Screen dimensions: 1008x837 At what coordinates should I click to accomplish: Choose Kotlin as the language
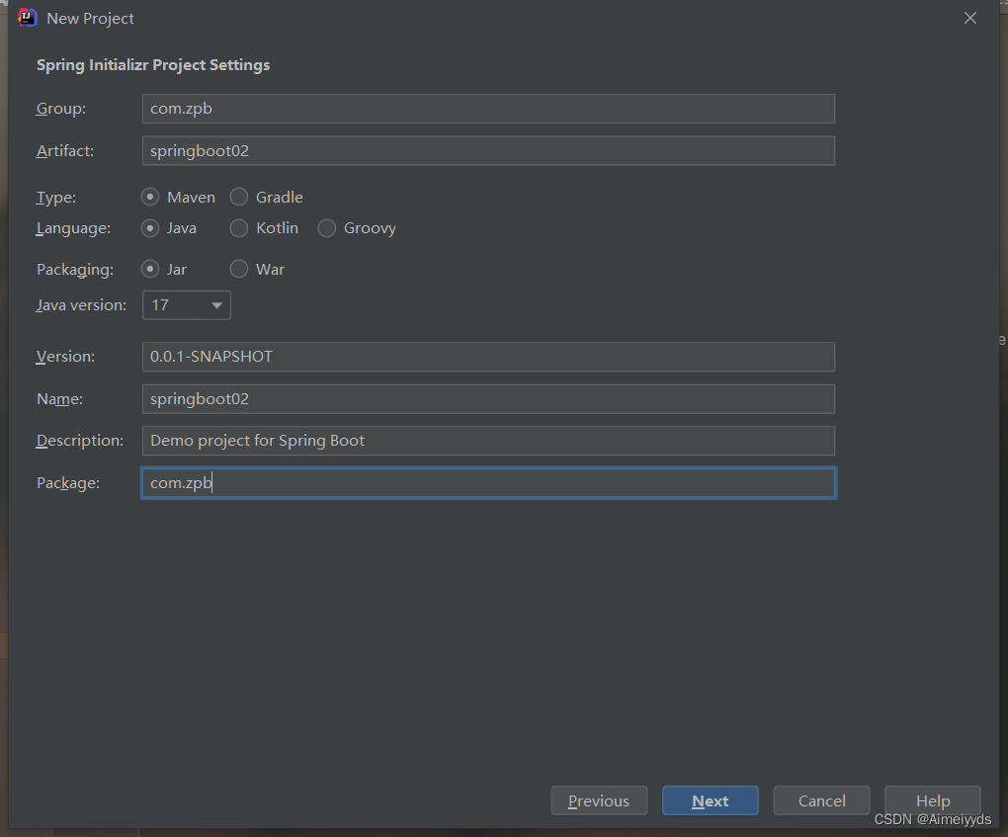[238, 228]
